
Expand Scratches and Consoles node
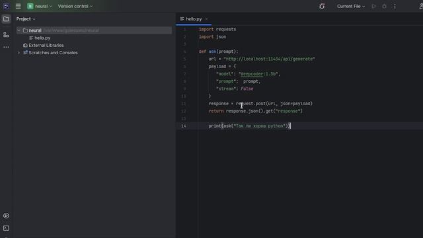click(19, 53)
